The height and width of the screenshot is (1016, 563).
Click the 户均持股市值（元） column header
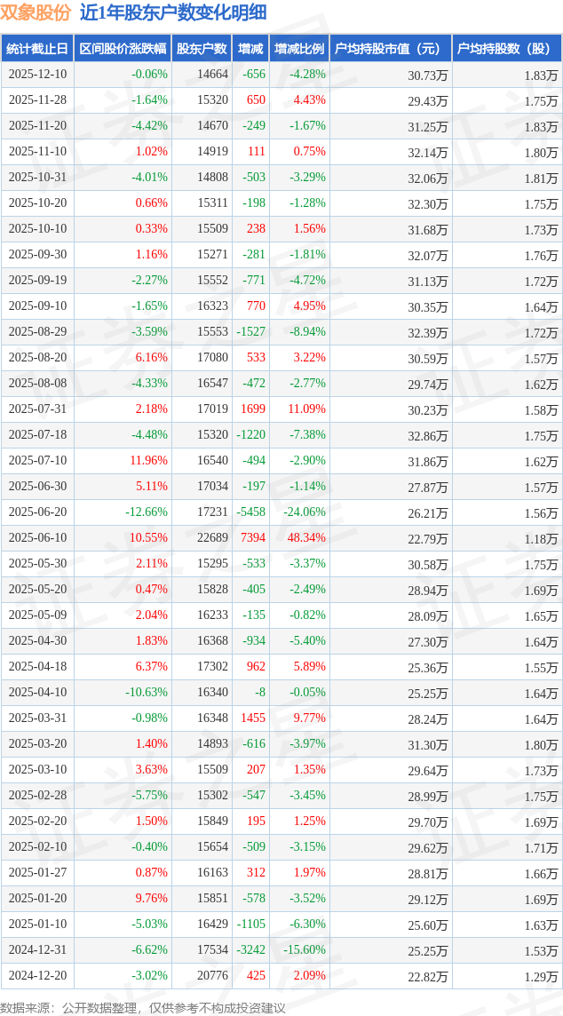pos(391,49)
